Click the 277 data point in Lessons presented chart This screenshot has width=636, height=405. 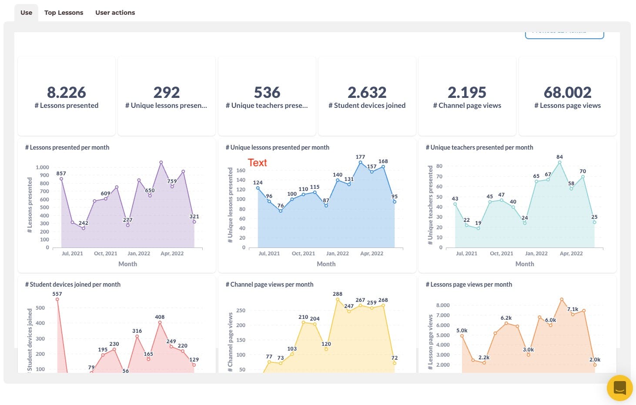coord(128,225)
